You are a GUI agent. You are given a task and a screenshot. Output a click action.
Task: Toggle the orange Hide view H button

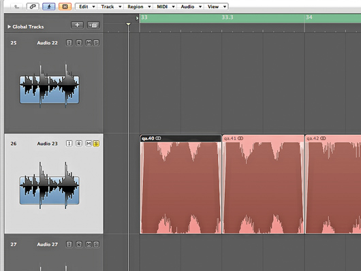click(x=65, y=6)
